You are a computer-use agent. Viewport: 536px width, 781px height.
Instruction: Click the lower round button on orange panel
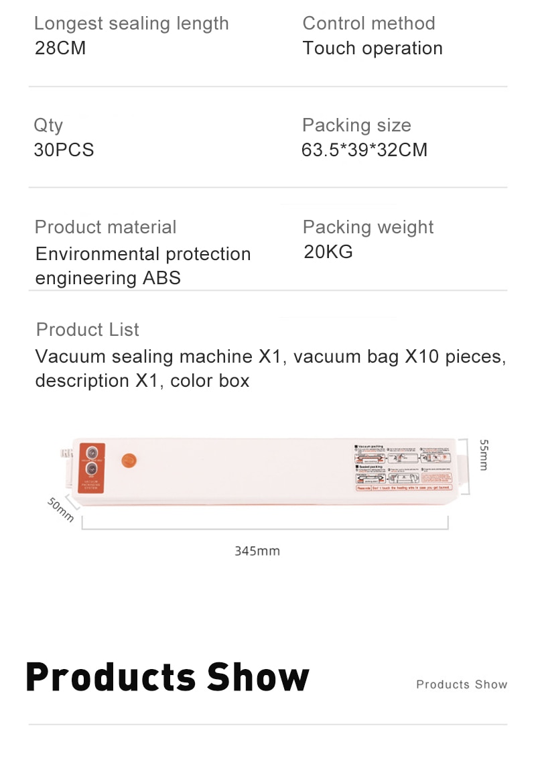(92, 469)
